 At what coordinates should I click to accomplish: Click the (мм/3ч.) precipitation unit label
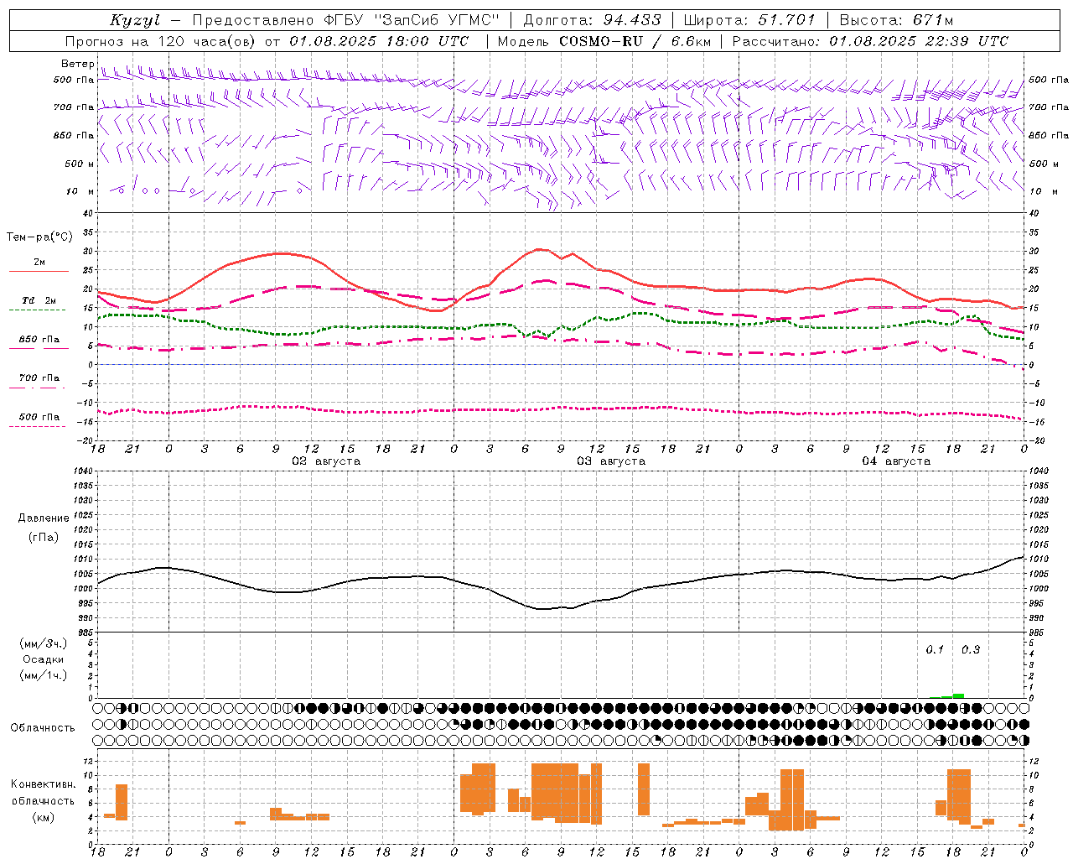point(44,643)
